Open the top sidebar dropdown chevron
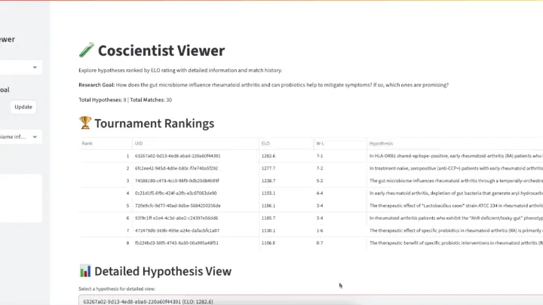 coord(35,67)
